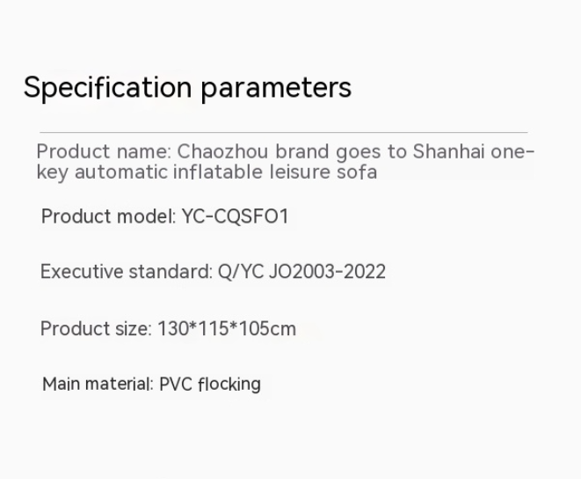Click the Main material label
Screen dimensions: 581x484
[98, 384]
